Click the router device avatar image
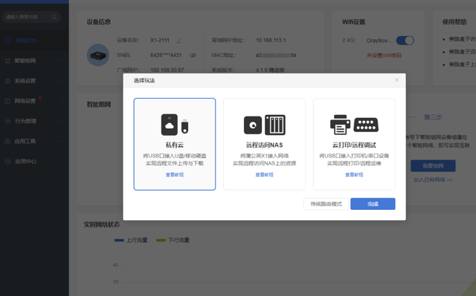This screenshot has height=296, width=476. click(98, 55)
